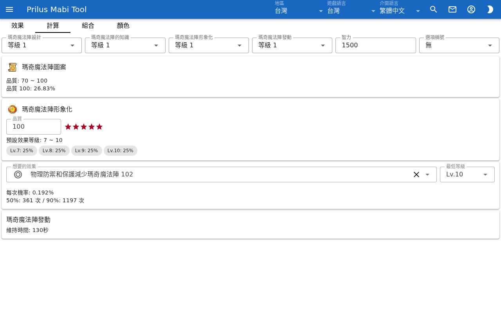This screenshot has width=501, height=313.
Task: Open the 選項稱號 dropdown
Action: pos(459,45)
